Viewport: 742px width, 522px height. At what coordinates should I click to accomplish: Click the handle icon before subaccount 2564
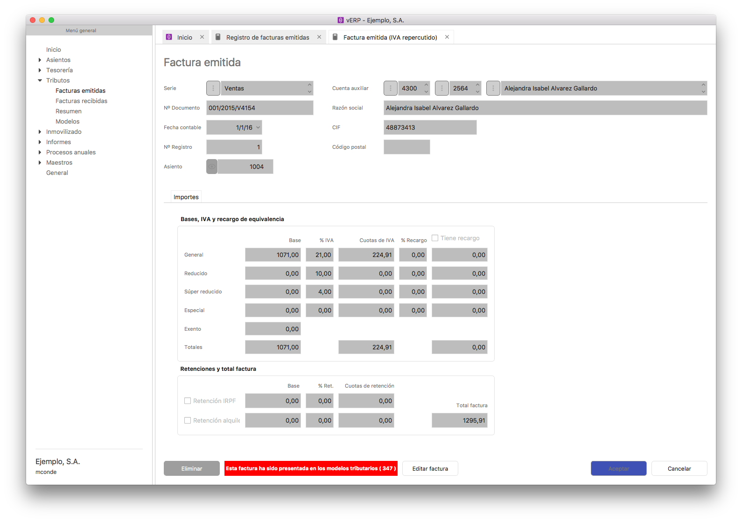pyautogui.click(x=442, y=88)
